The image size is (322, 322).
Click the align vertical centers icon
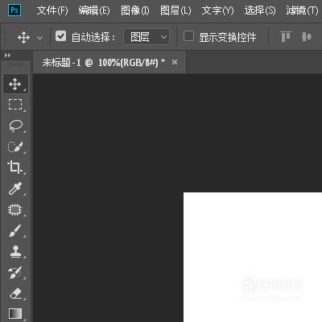307,36
